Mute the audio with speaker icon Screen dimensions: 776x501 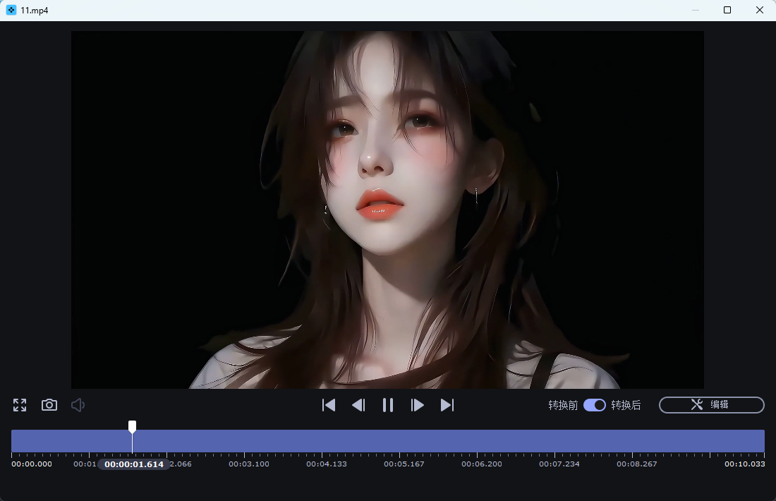pyautogui.click(x=78, y=405)
